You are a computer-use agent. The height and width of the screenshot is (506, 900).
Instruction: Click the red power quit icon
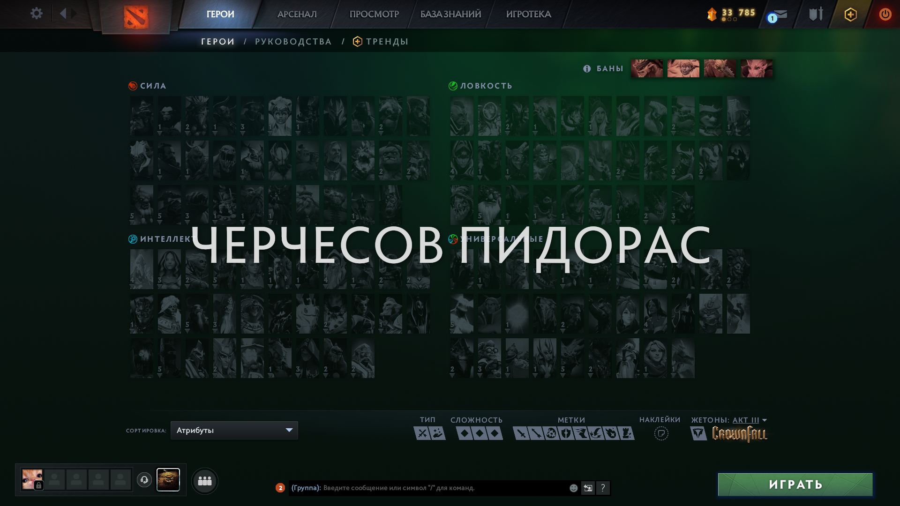pyautogui.click(x=885, y=14)
